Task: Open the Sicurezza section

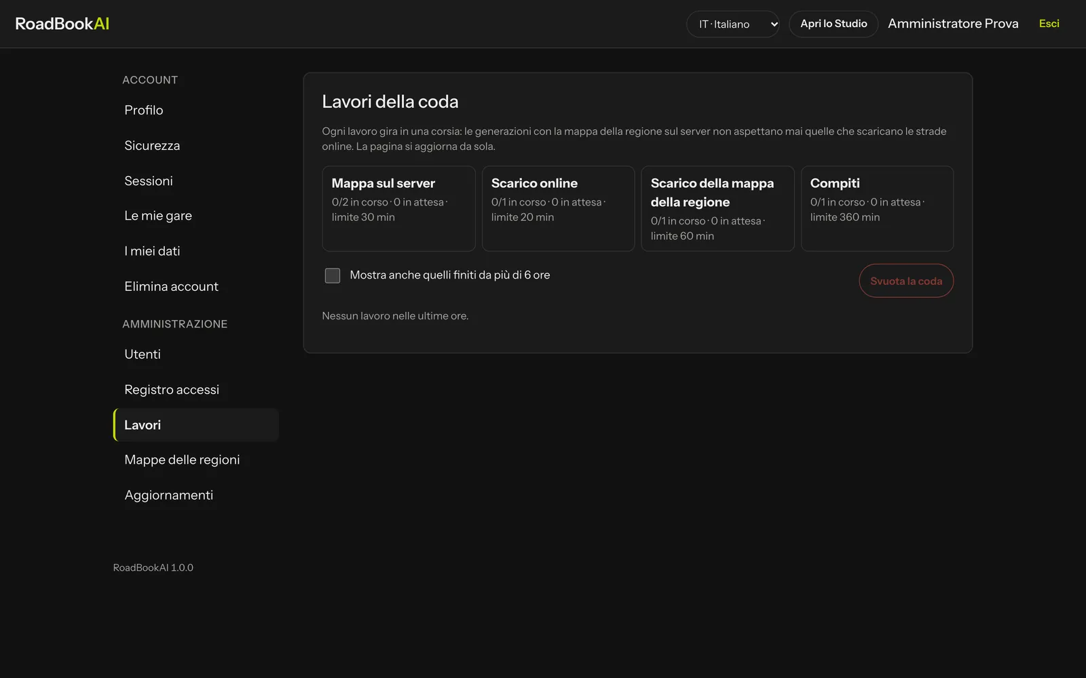Action: (x=196, y=145)
